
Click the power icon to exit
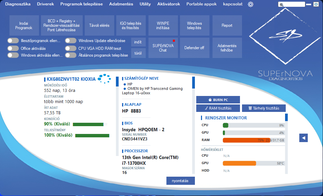point(316,4)
